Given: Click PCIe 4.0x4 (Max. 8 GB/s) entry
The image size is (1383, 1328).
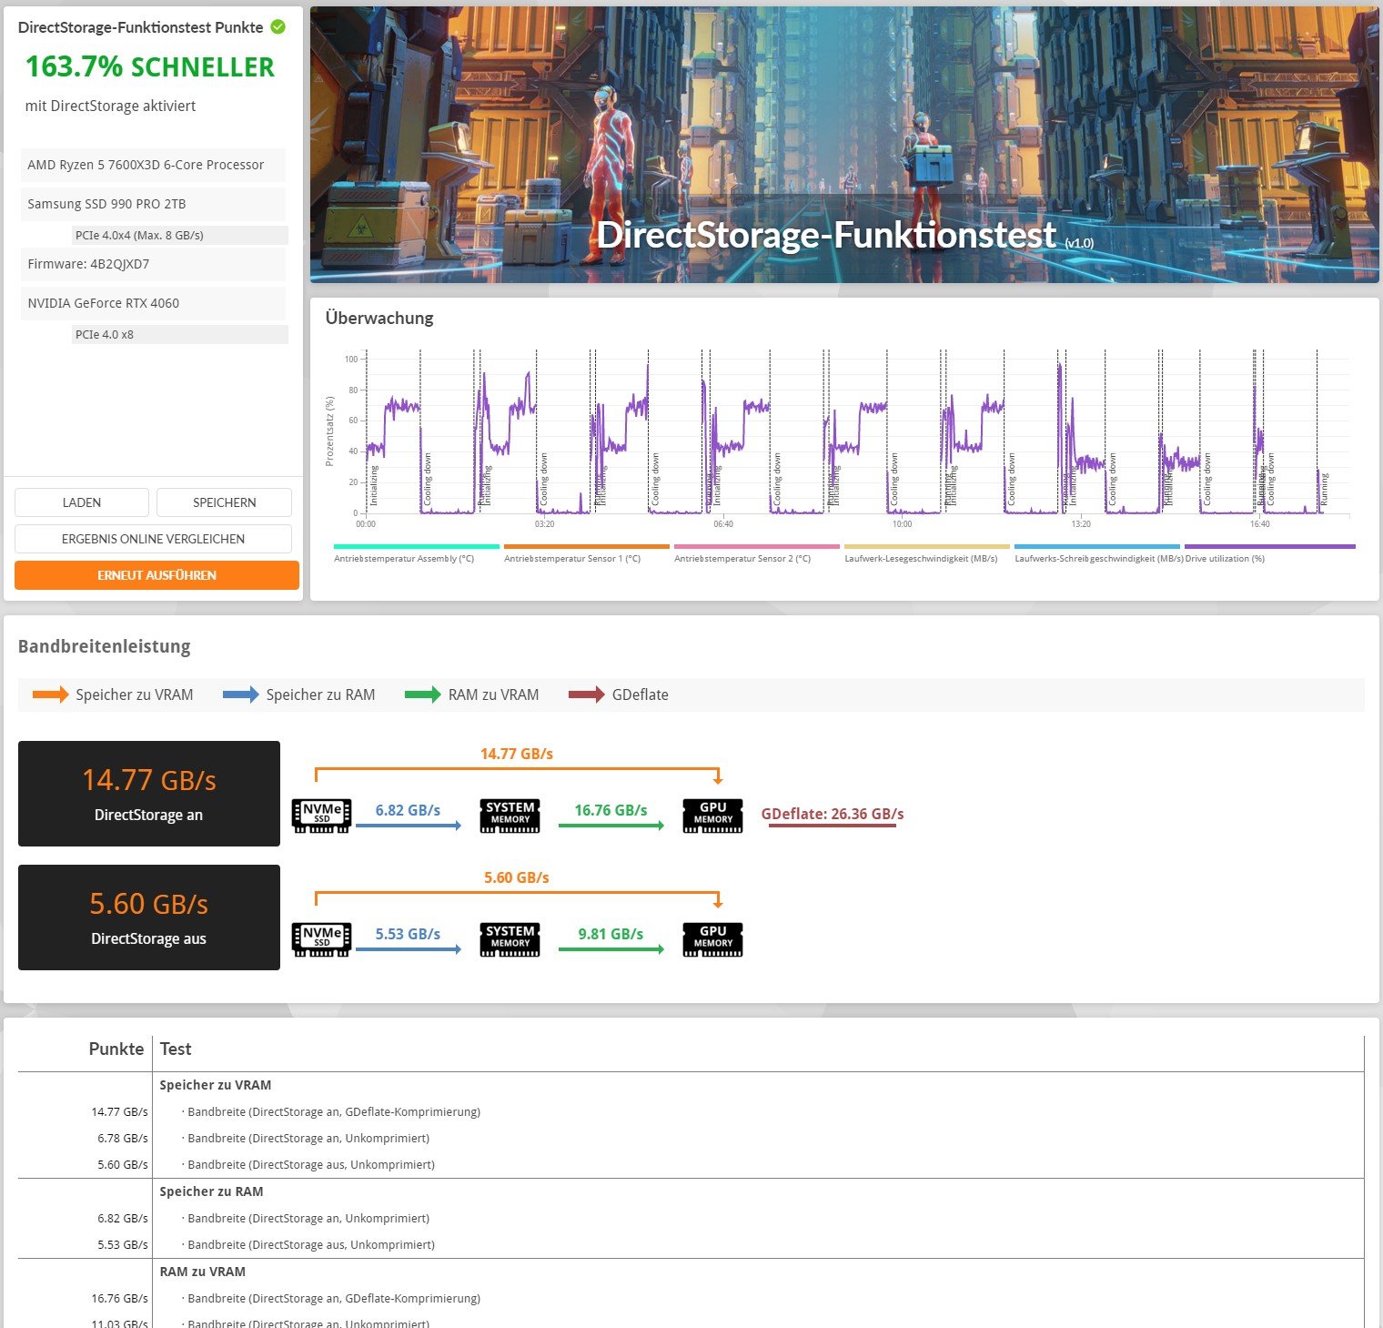Looking at the screenshot, I should [x=180, y=235].
